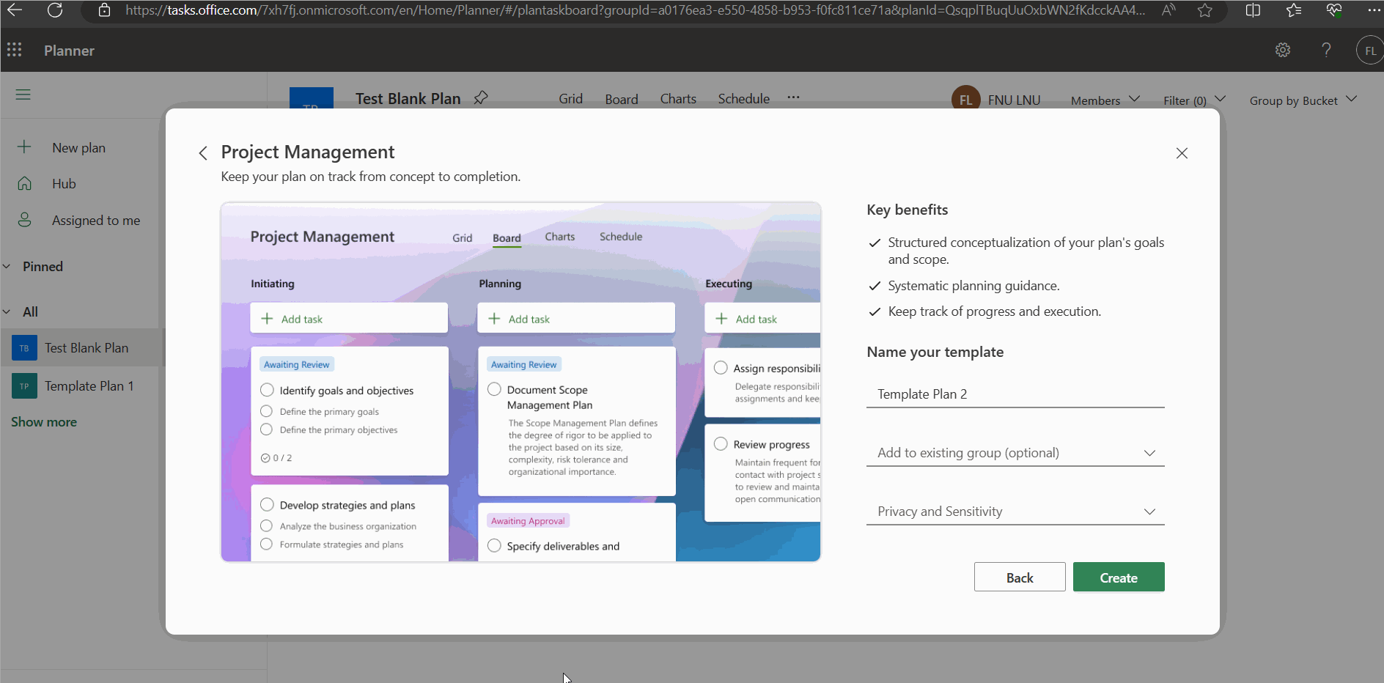The width and height of the screenshot is (1384, 683).
Task: Open the FL account profile avatar
Action: coord(1370,51)
